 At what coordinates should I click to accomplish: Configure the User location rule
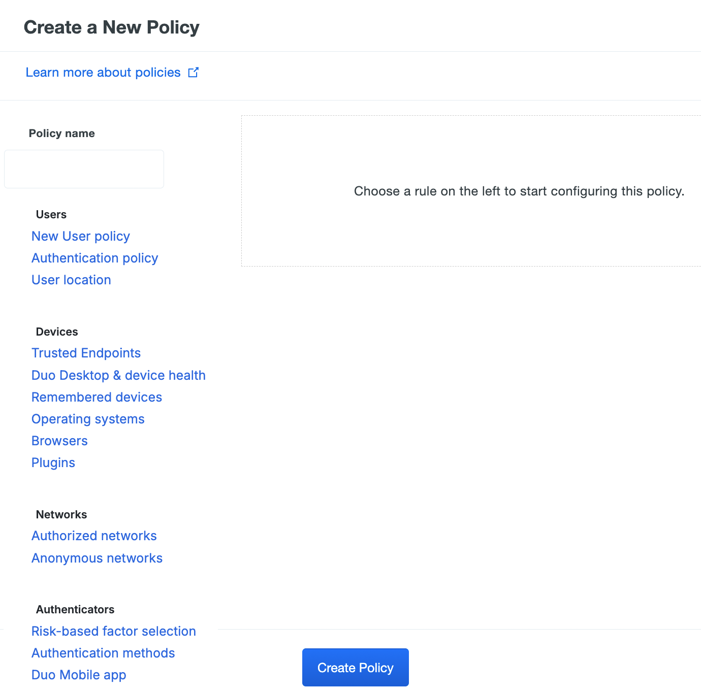[71, 280]
